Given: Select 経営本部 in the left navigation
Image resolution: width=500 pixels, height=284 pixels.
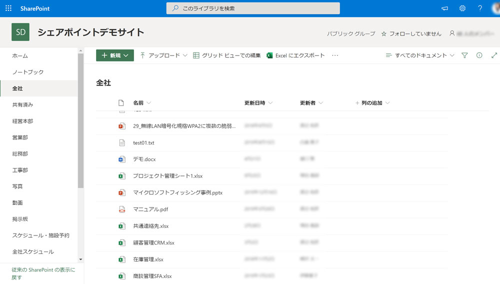Looking at the screenshot, I should [x=22, y=121].
